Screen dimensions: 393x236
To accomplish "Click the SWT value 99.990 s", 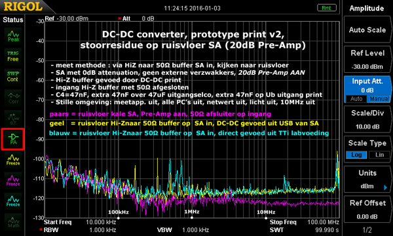I will pyautogui.click(x=327, y=229).
